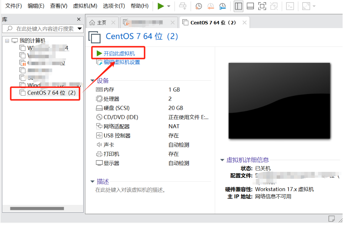The width and height of the screenshot is (349, 234).
Task: Click the green power-on toolbar button
Action: [160, 6]
